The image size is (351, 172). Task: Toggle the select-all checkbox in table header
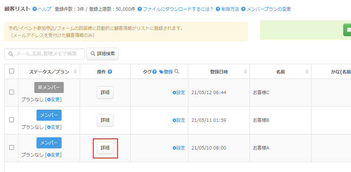tap(11, 71)
